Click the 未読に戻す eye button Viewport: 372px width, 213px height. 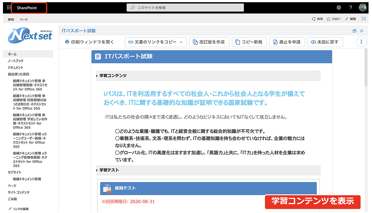coord(325,42)
